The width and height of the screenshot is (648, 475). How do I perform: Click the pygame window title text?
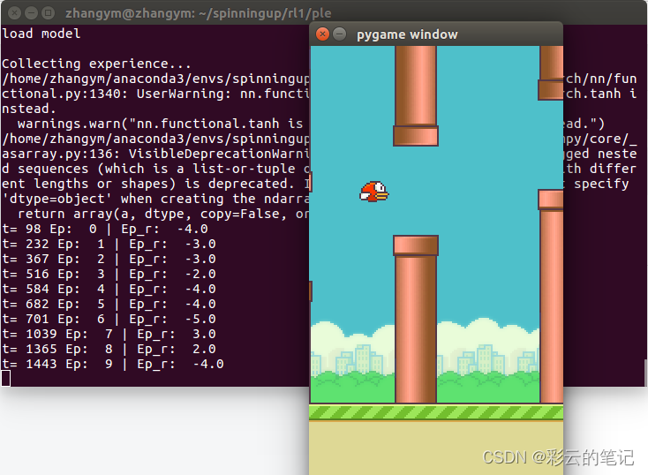click(407, 34)
